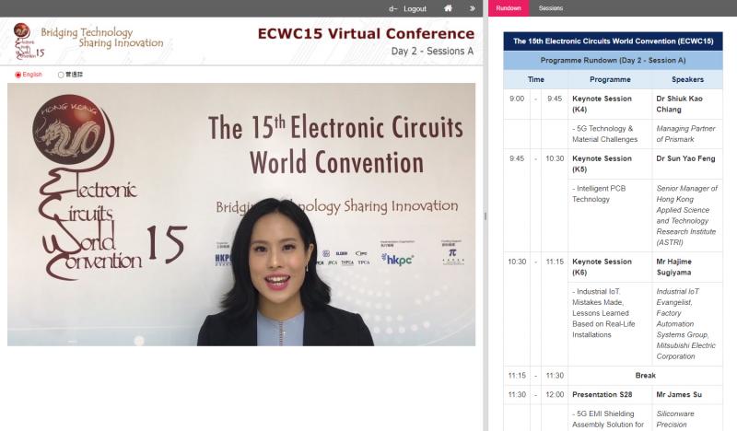737x431 pixels.
Task: Click 'The 15th Electronic Circuits World Convention (ECWC15)' title
Action: (x=613, y=41)
